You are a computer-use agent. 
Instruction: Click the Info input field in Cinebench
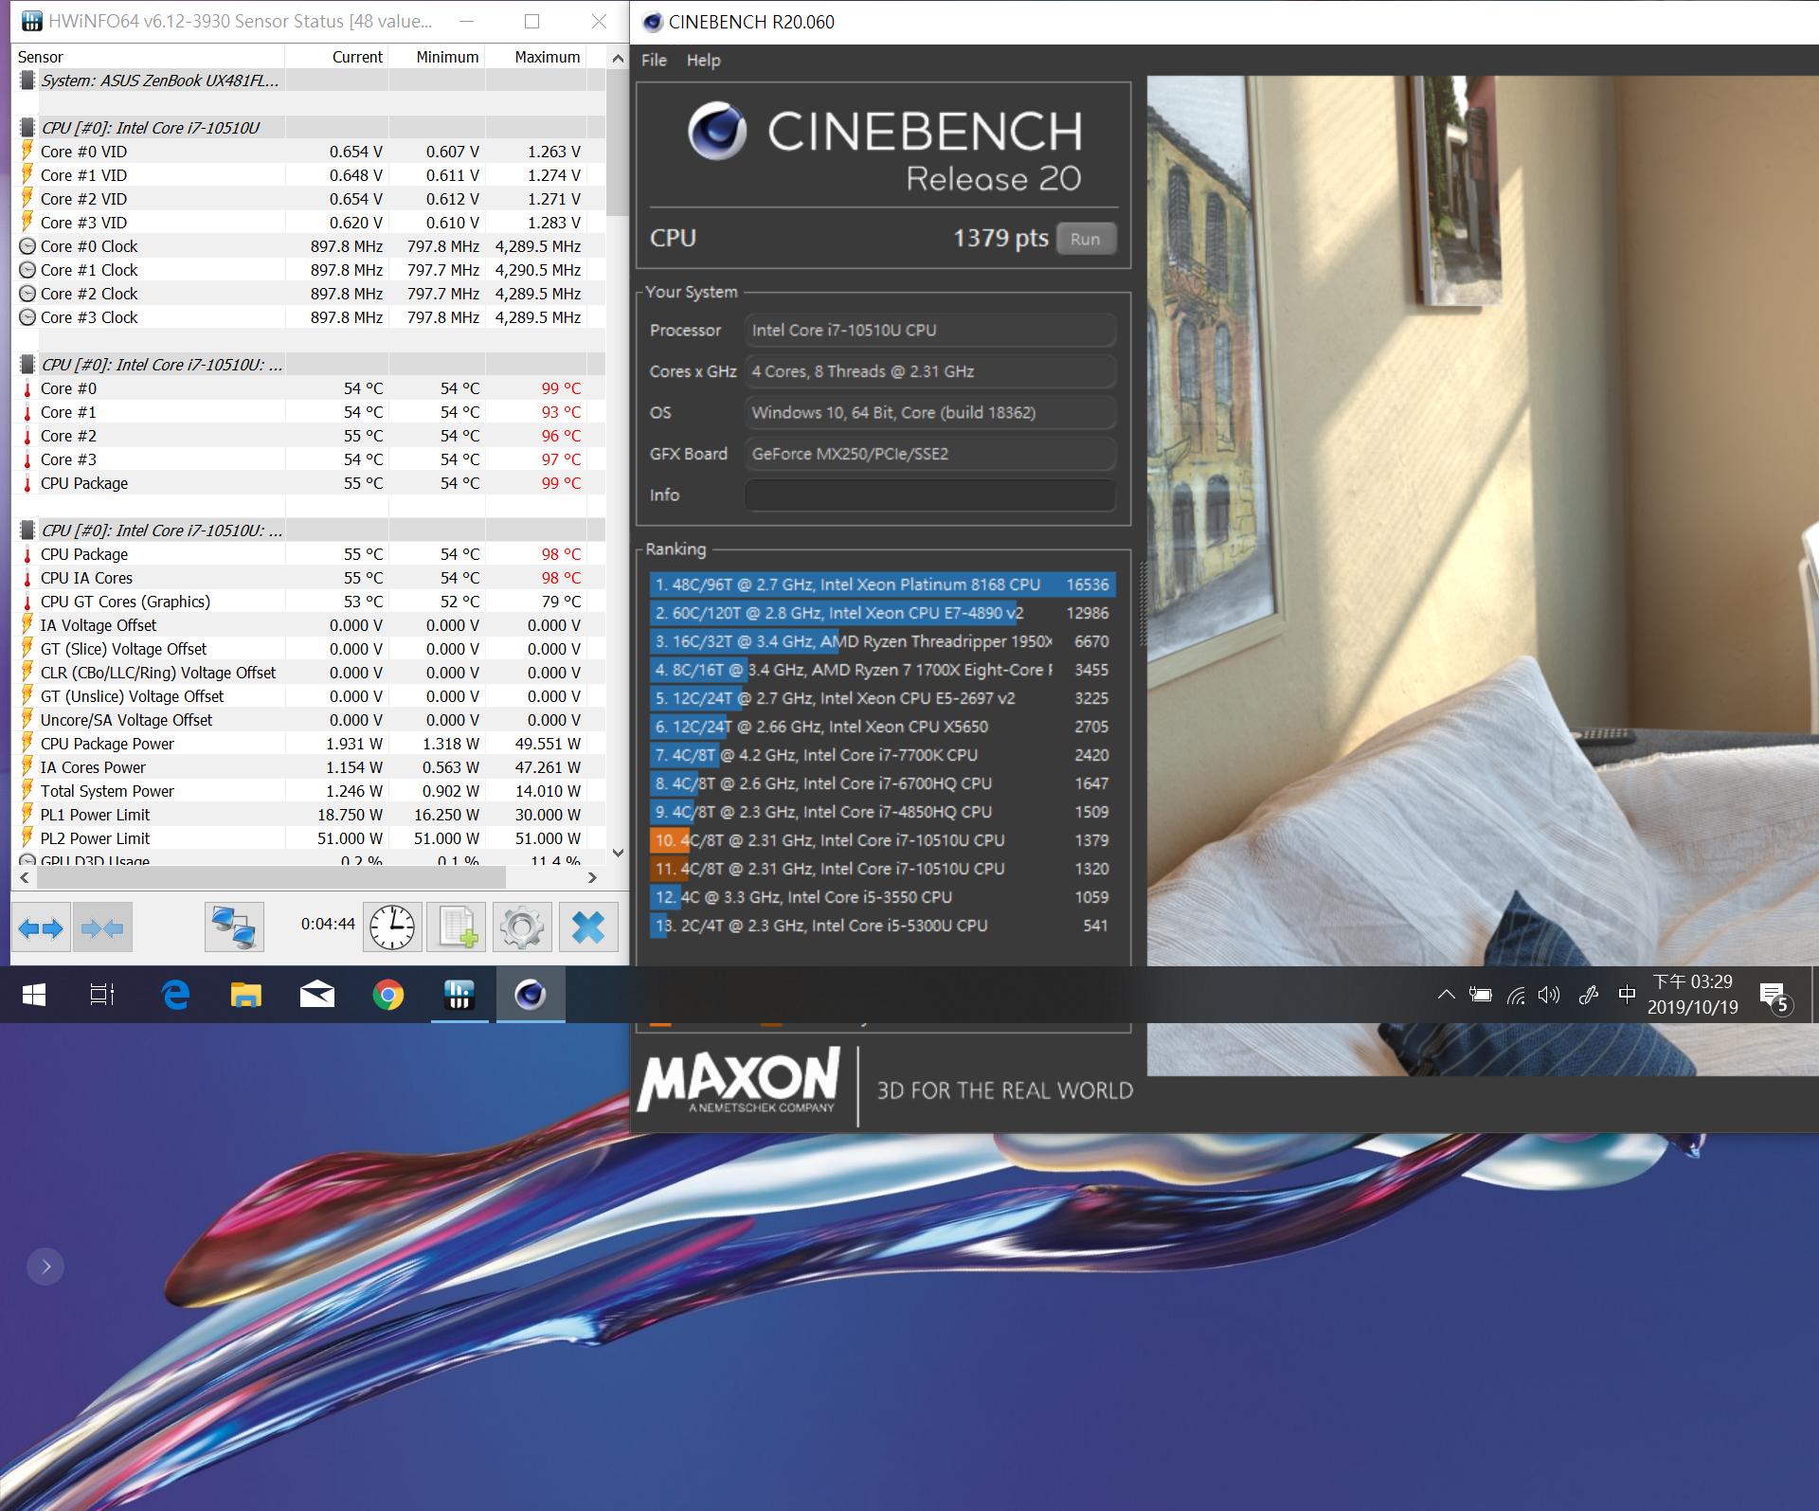point(929,495)
